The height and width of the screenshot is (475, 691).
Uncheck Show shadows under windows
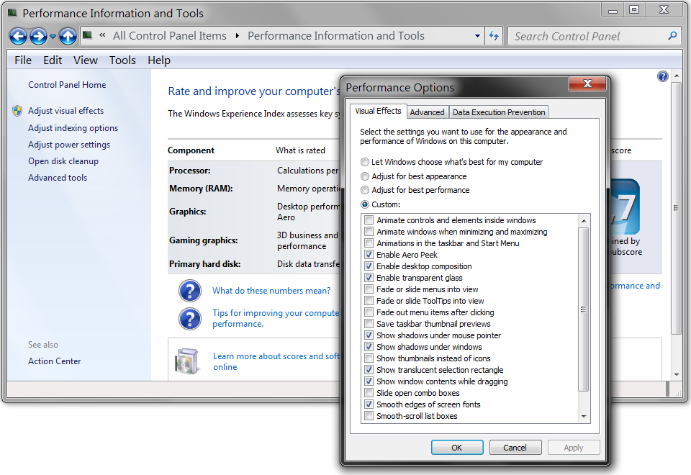point(369,347)
